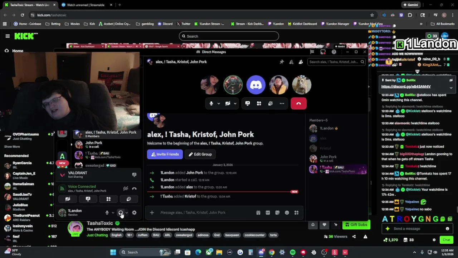
Task: Disconnect via Voice Connected panel phone icon
Action: coord(134,188)
